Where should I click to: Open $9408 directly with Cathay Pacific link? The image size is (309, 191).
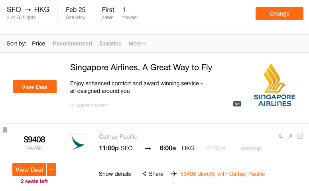(x=223, y=174)
